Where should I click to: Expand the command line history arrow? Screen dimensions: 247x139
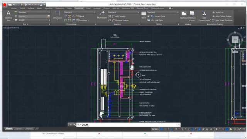pos(179,125)
